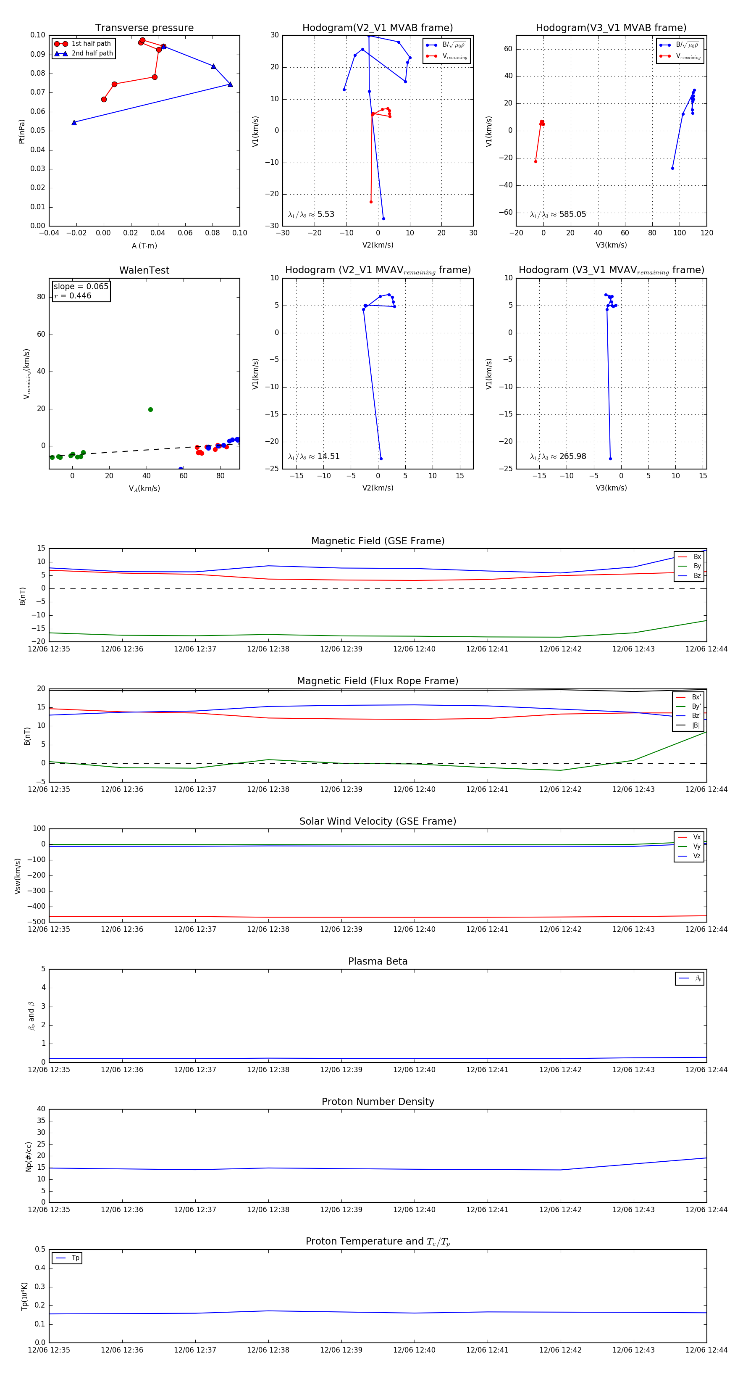The width and height of the screenshot is (756, 1387).
Task: Click the "WalenTest" plot title
Action: pos(144,270)
